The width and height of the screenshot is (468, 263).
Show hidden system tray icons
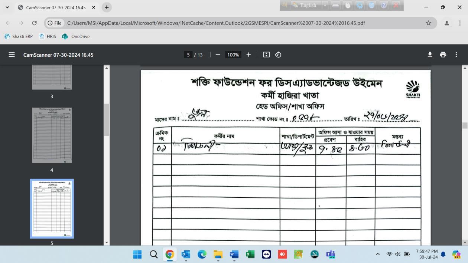(378, 254)
